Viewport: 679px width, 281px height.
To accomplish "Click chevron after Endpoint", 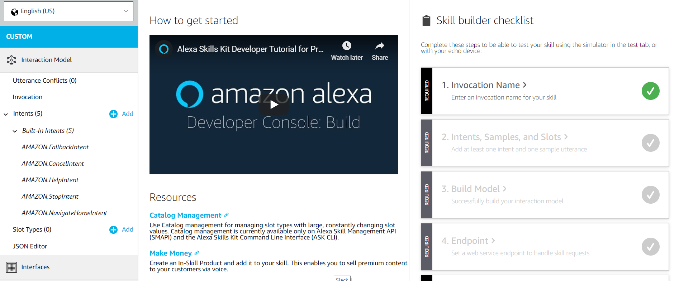I will tap(493, 241).
